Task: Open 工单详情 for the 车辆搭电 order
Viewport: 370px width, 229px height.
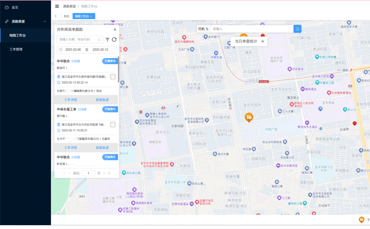Action: (70, 100)
